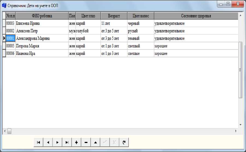Click the черный hair color cell

[x=141, y=23]
